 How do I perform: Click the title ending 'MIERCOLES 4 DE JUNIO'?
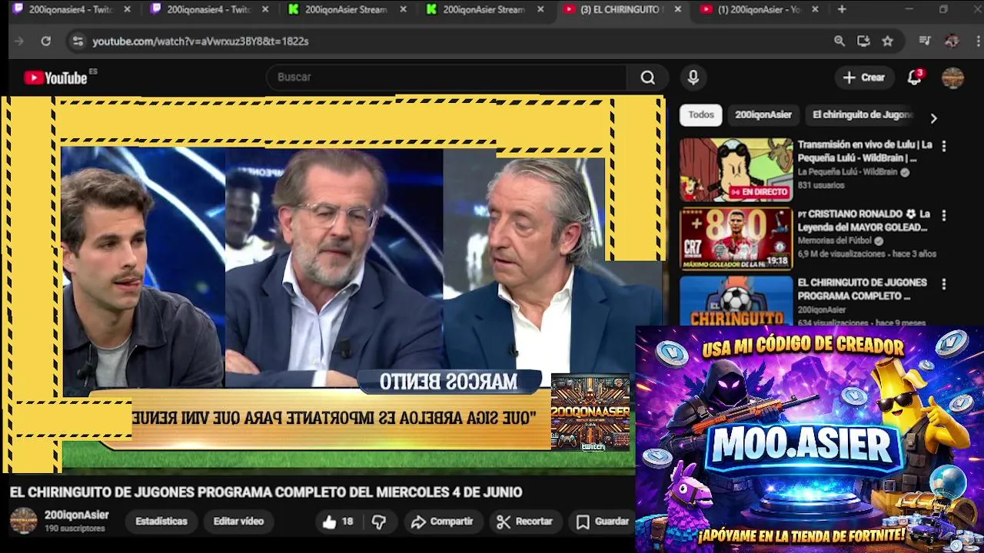pos(266,492)
